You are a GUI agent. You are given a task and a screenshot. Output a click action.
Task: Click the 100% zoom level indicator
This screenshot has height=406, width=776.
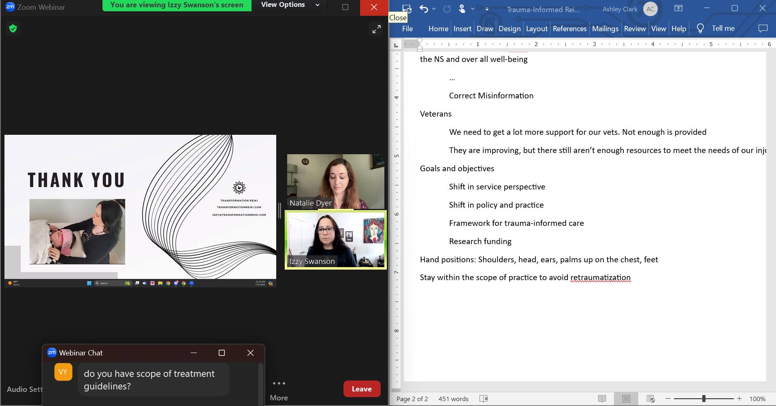(757, 399)
